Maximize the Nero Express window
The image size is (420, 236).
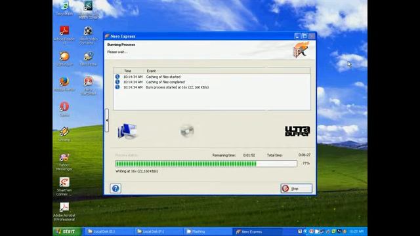pos(304,36)
